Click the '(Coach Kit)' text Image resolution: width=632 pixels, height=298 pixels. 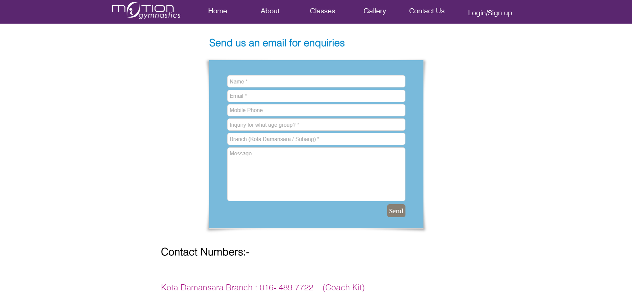point(343,288)
